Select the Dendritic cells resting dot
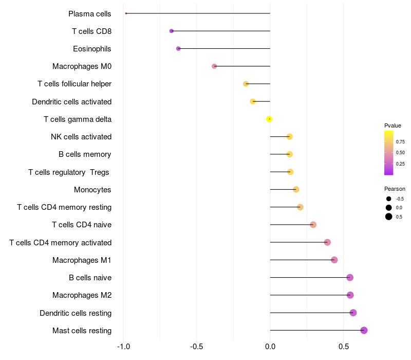This screenshot has width=411, height=360. (x=353, y=313)
